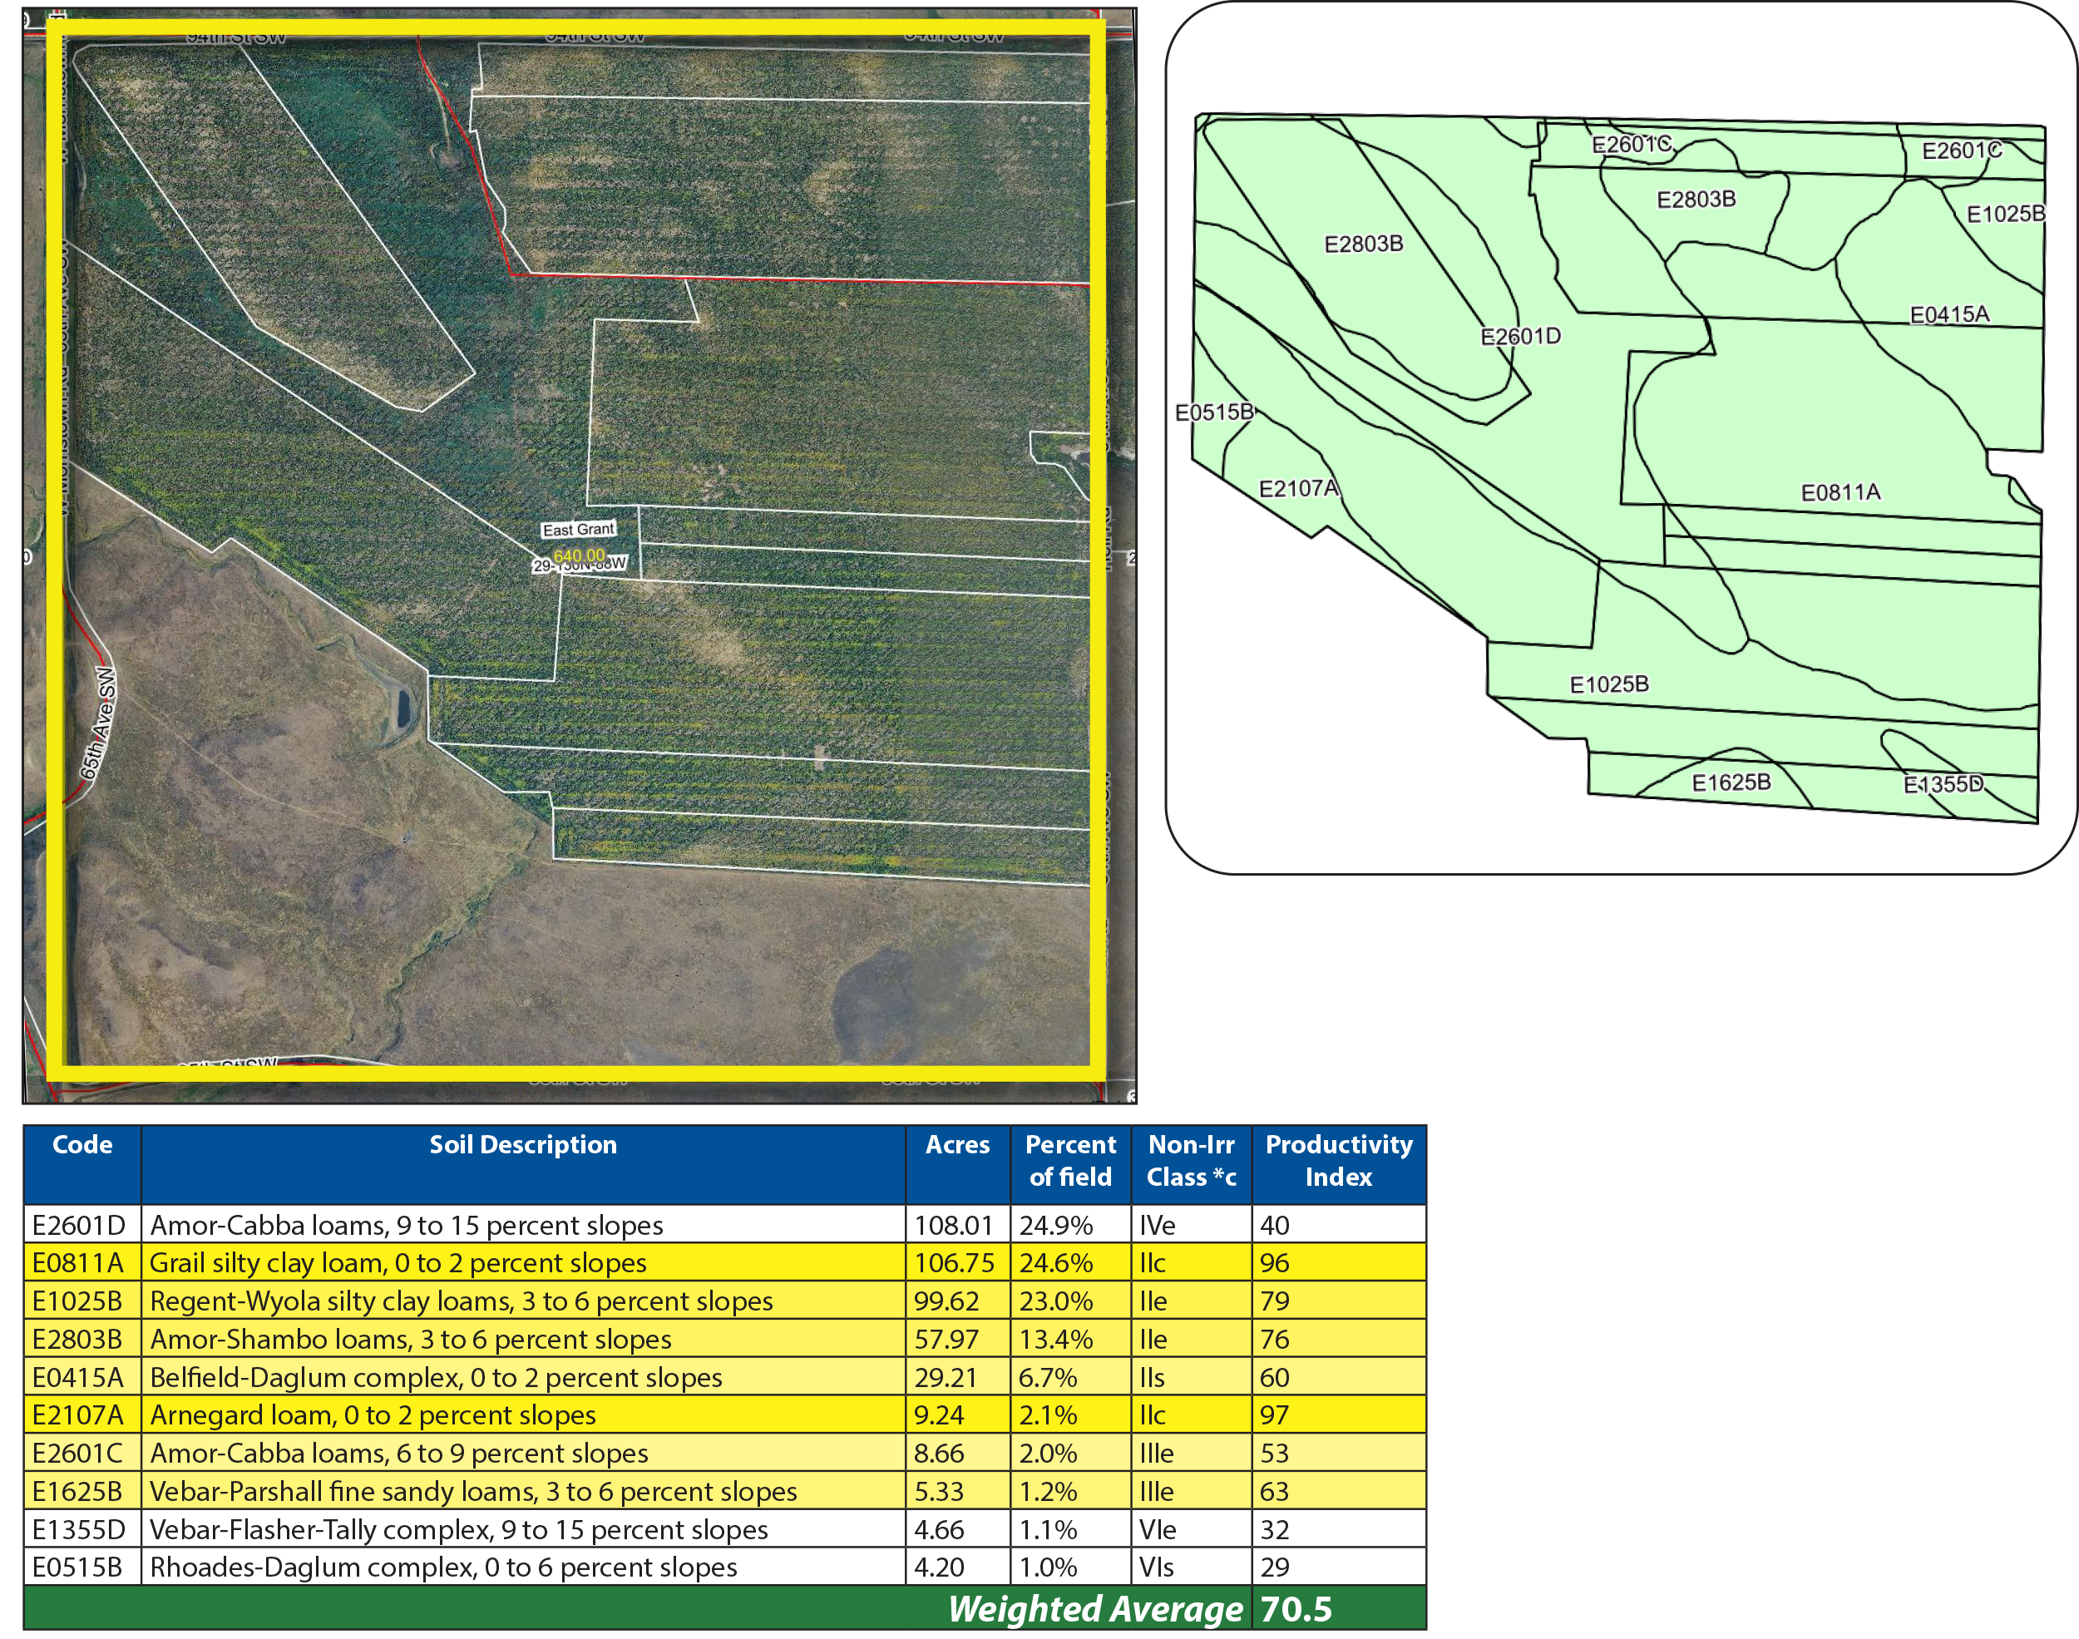This screenshot has height=1639, width=2079.
Task: Click the 640.00 acreage label on aerial map
Action: [x=580, y=555]
